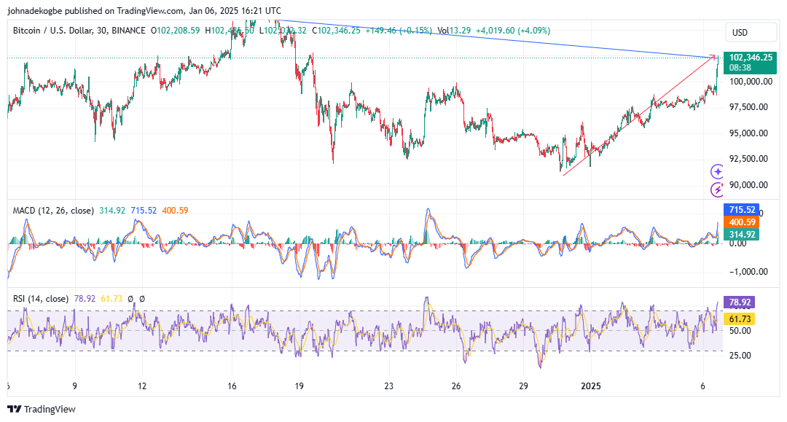Click the 23 date label on time axis

point(389,386)
